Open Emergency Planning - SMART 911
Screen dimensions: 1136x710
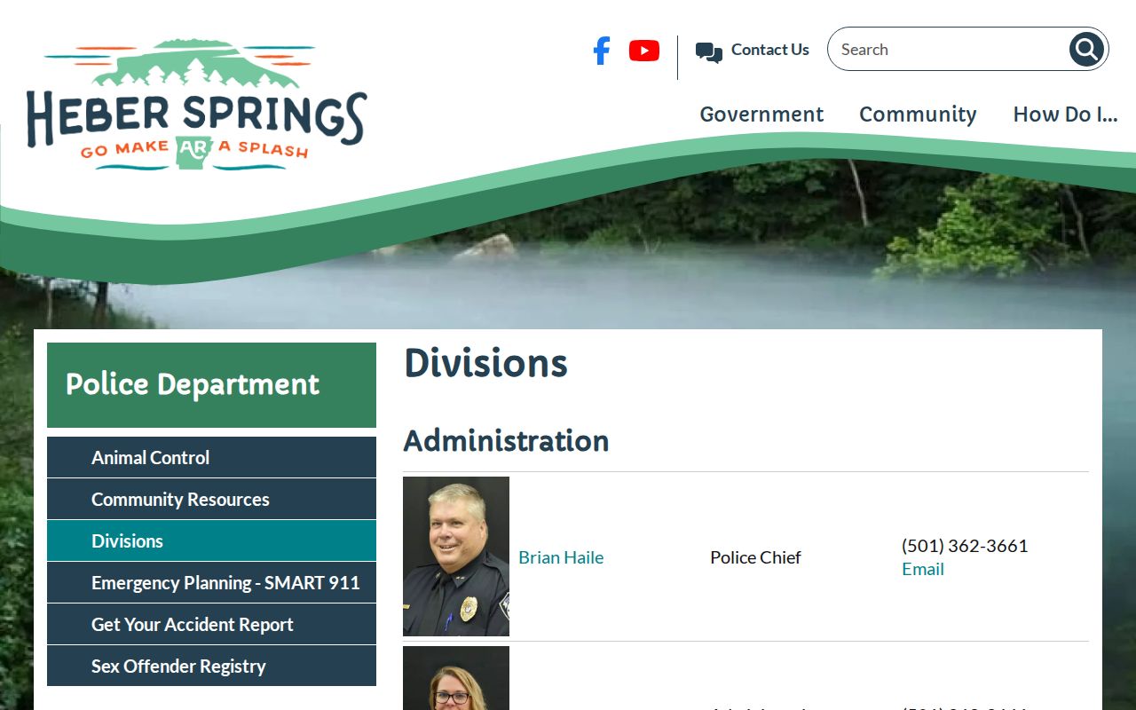coord(211,582)
